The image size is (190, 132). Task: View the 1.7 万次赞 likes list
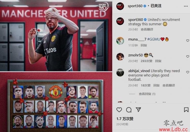click(125, 119)
